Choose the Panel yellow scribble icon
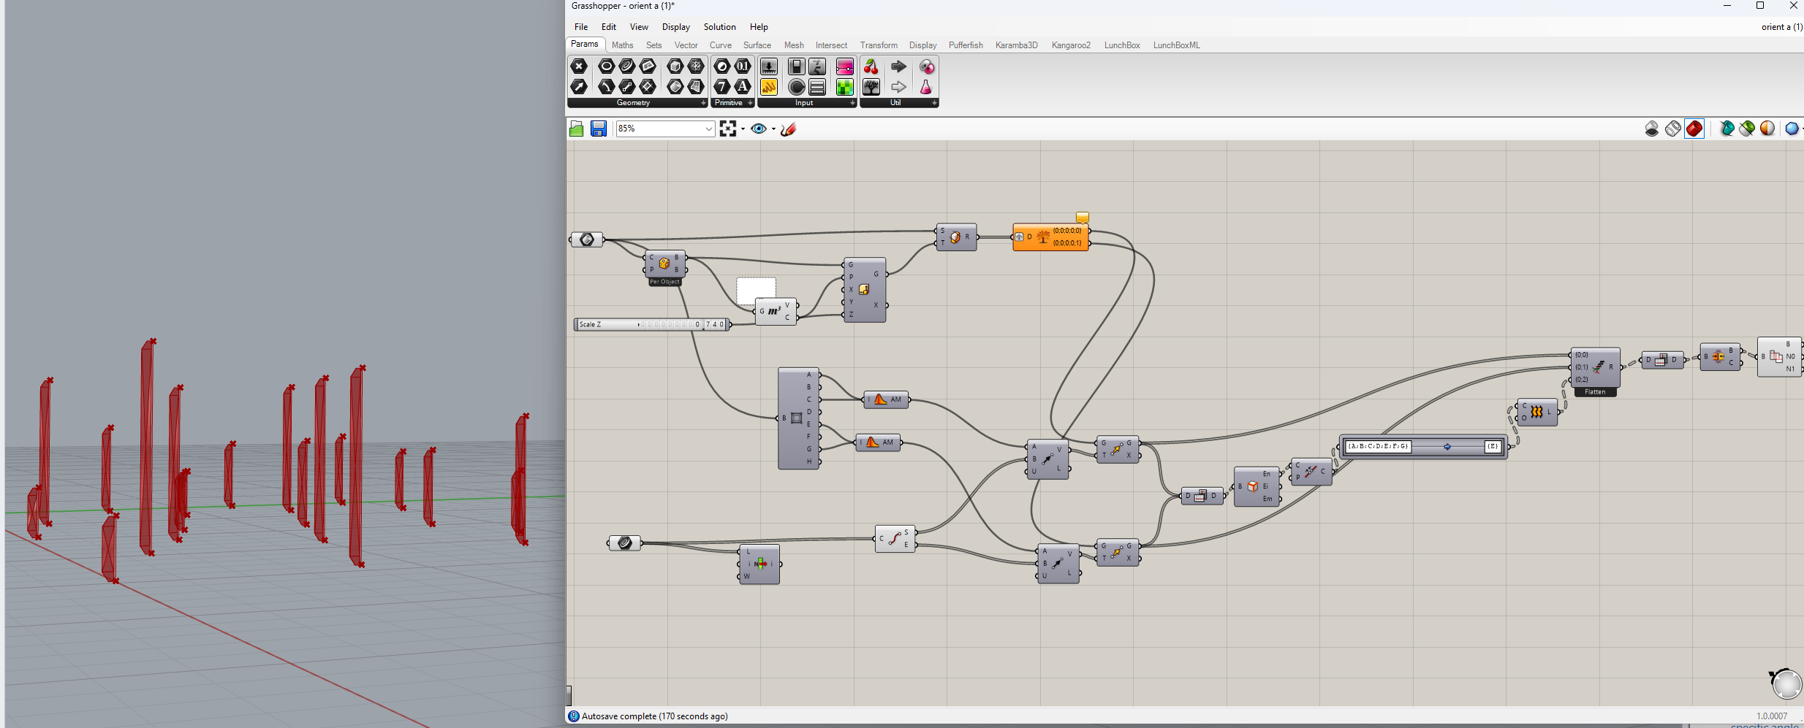Image resolution: width=1804 pixels, height=728 pixels. [769, 87]
